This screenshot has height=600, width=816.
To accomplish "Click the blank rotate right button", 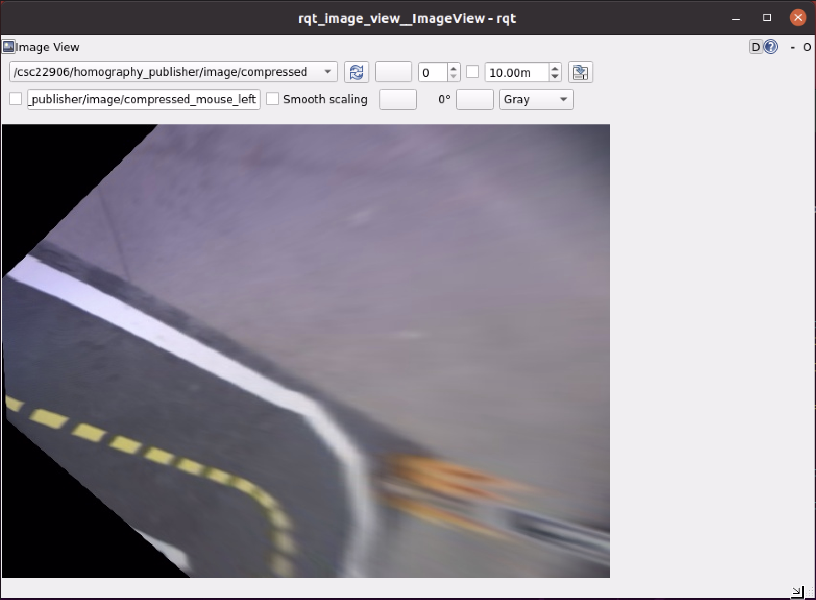I will coord(475,99).
